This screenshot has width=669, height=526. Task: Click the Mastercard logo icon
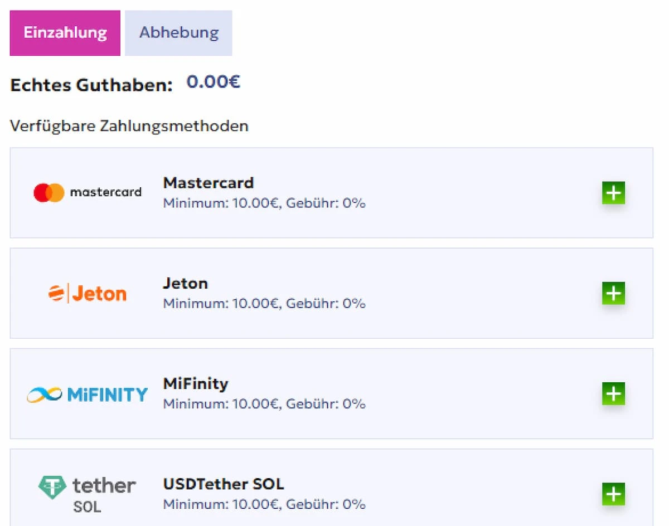point(88,193)
